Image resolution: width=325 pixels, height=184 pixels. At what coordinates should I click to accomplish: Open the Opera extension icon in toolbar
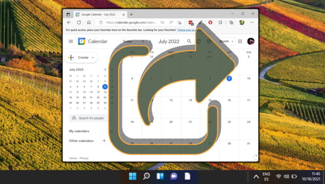click(x=210, y=22)
